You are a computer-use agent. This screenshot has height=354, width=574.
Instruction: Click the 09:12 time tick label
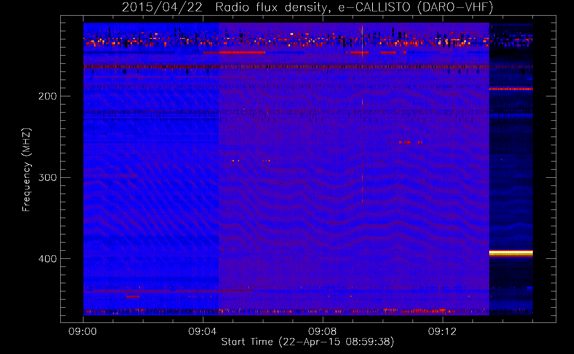coord(442,332)
